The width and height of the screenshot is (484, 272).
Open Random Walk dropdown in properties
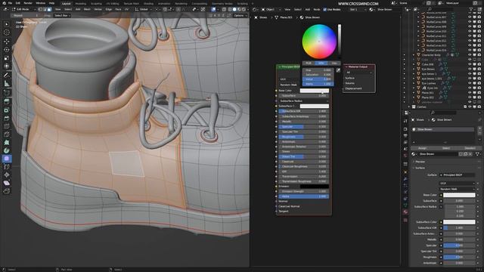(457, 189)
